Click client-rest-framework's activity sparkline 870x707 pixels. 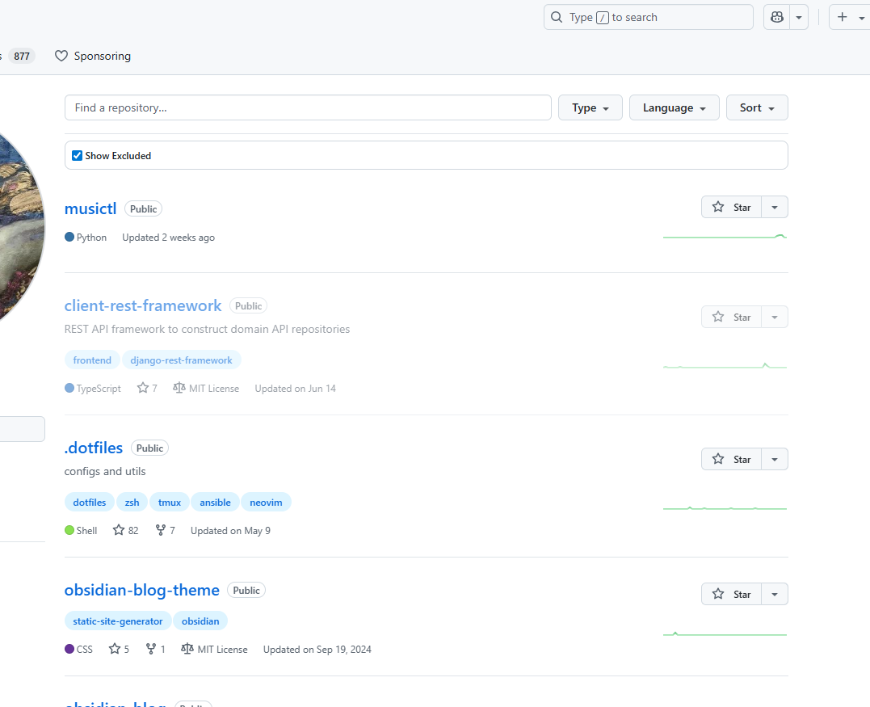pyautogui.click(x=725, y=366)
